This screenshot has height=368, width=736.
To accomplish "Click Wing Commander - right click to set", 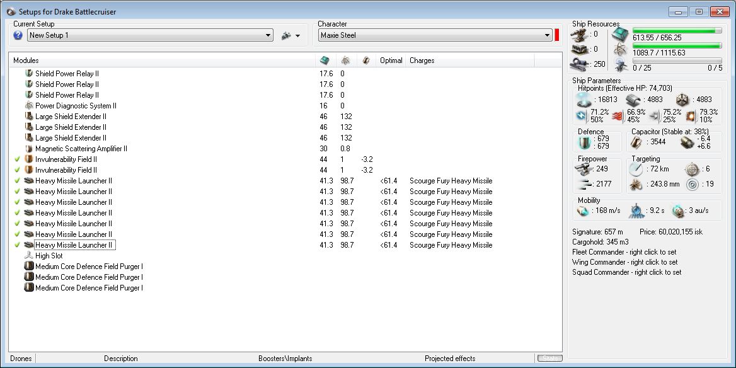I will 624,262.
